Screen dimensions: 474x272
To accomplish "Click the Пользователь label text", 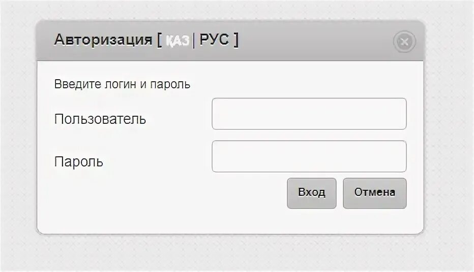I will [x=100, y=119].
